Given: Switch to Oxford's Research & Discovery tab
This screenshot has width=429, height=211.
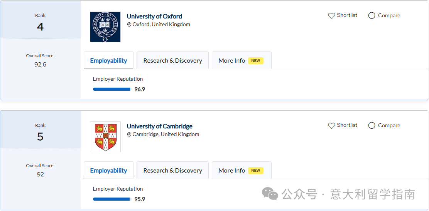Looking at the screenshot, I should point(172,61).
